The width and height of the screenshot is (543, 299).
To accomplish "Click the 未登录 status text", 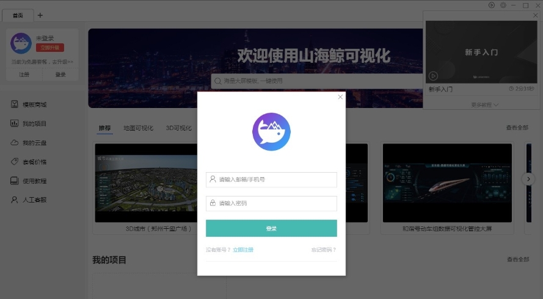I will pyautogui.click(x=45, y=38).
